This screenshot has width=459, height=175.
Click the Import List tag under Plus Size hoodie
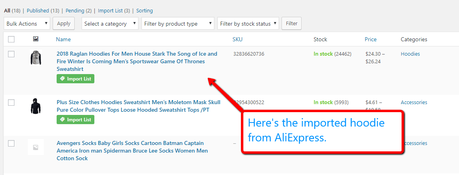[x=75, y=120]
